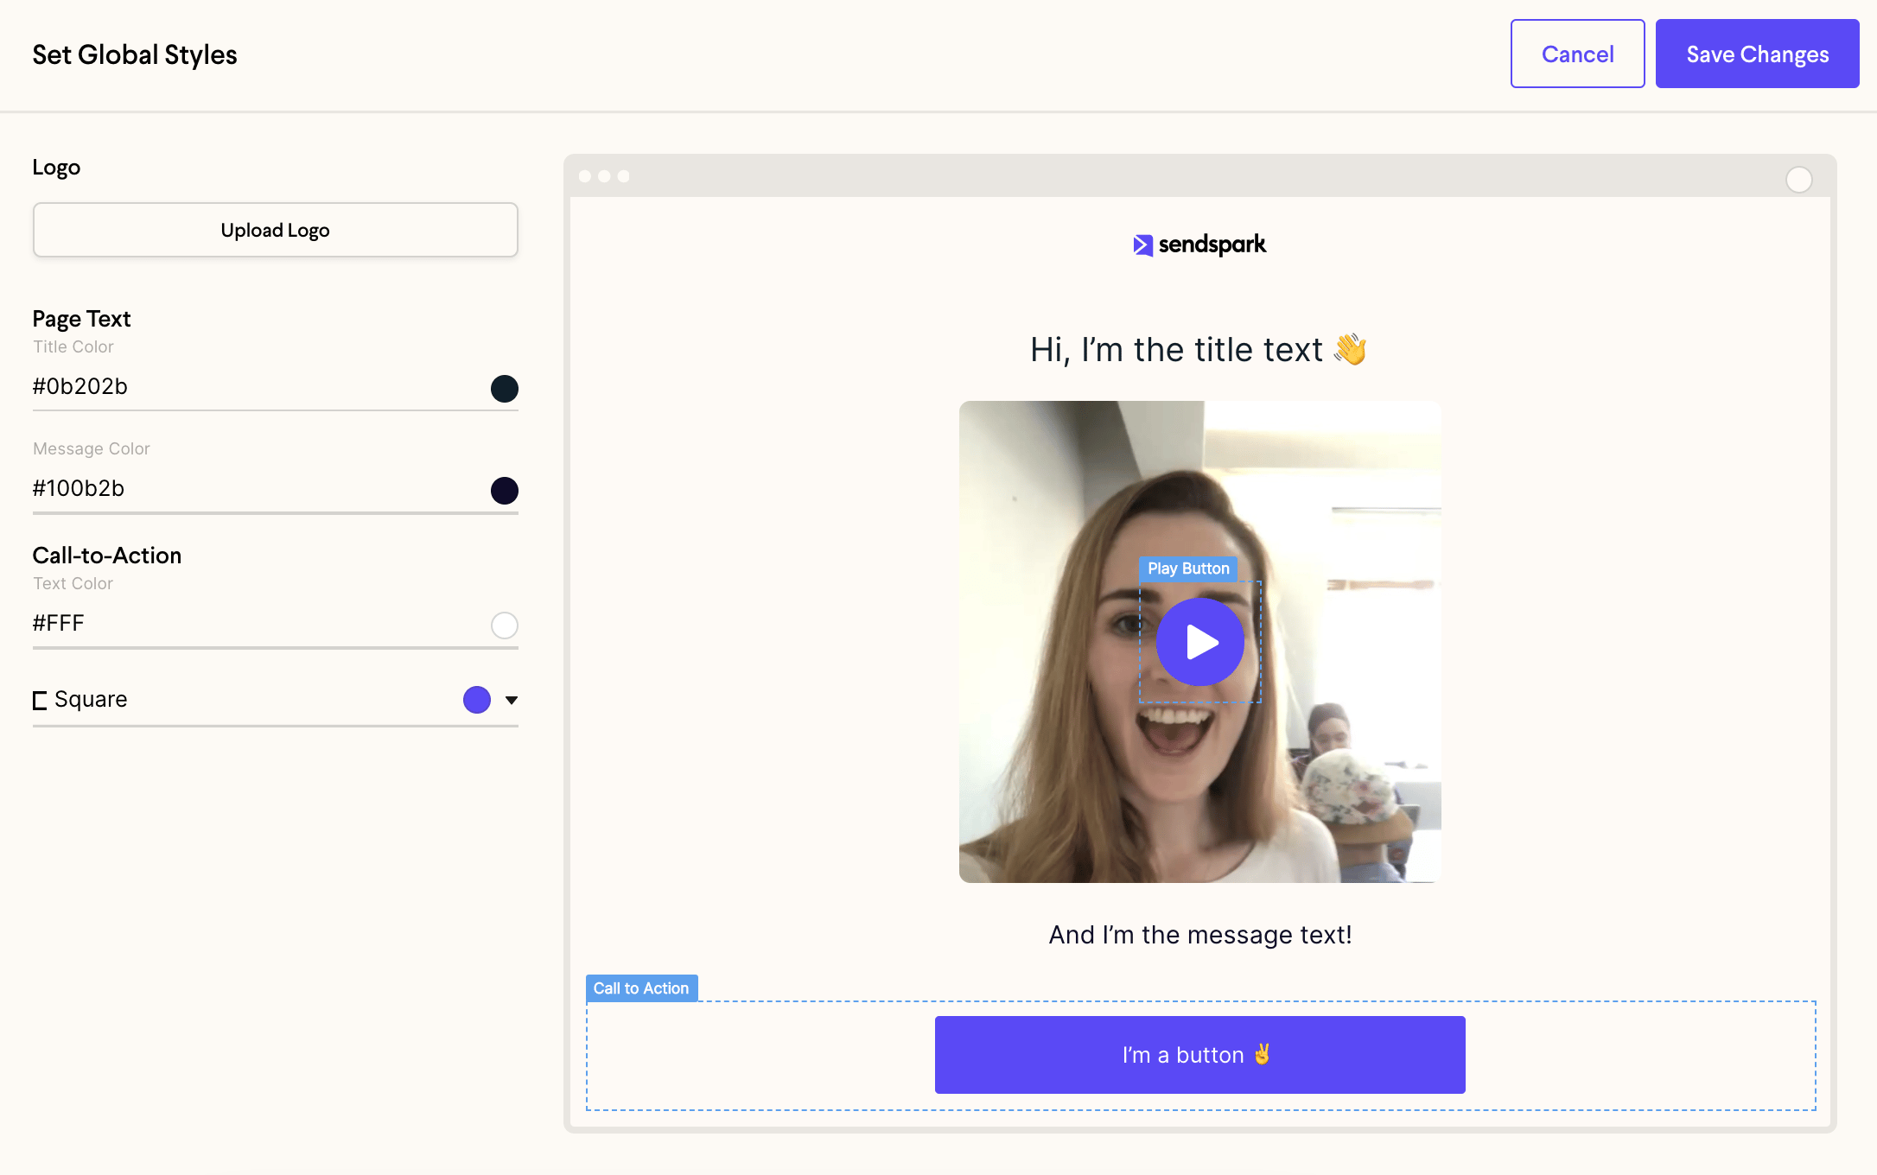Image resolution: width=1877 pixels, height=1175 pixels.
Task: Click the preview title text
Action: (1199, 350)
